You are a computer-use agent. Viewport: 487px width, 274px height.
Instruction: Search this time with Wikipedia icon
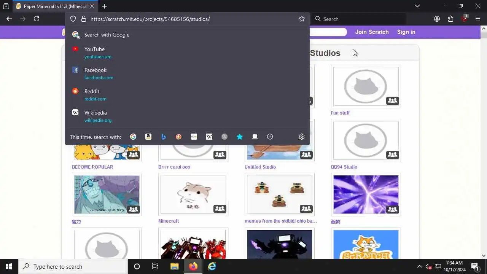pyautogui.click(x=209, y=137)
